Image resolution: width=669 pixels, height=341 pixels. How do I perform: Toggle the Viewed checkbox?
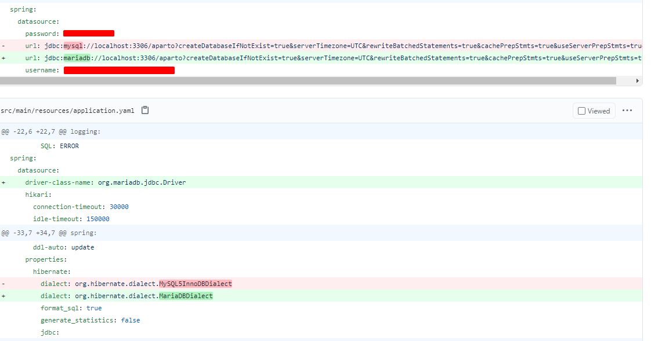[581, 111]
